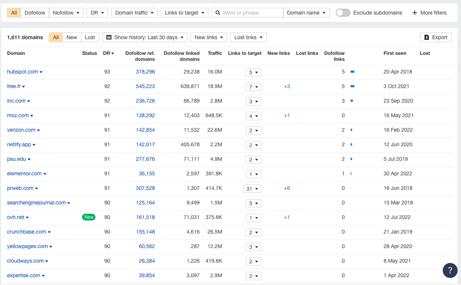This screenshot has width=461, height=285.
Task: Click 26,384 ref. domains for cloudways.com
Action: pos(147,261)
